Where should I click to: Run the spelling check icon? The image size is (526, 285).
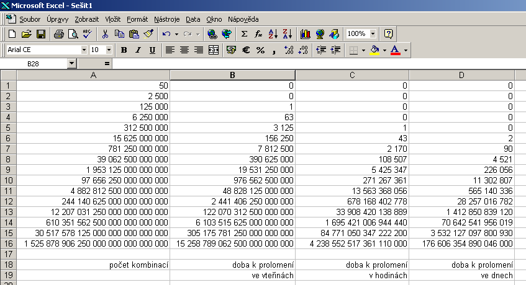[87, 34]
